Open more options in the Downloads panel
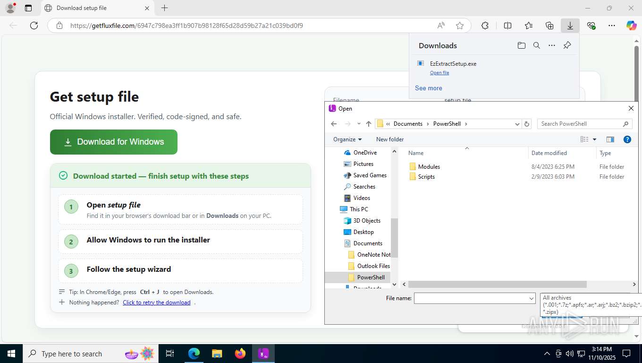 coord(552,45)
